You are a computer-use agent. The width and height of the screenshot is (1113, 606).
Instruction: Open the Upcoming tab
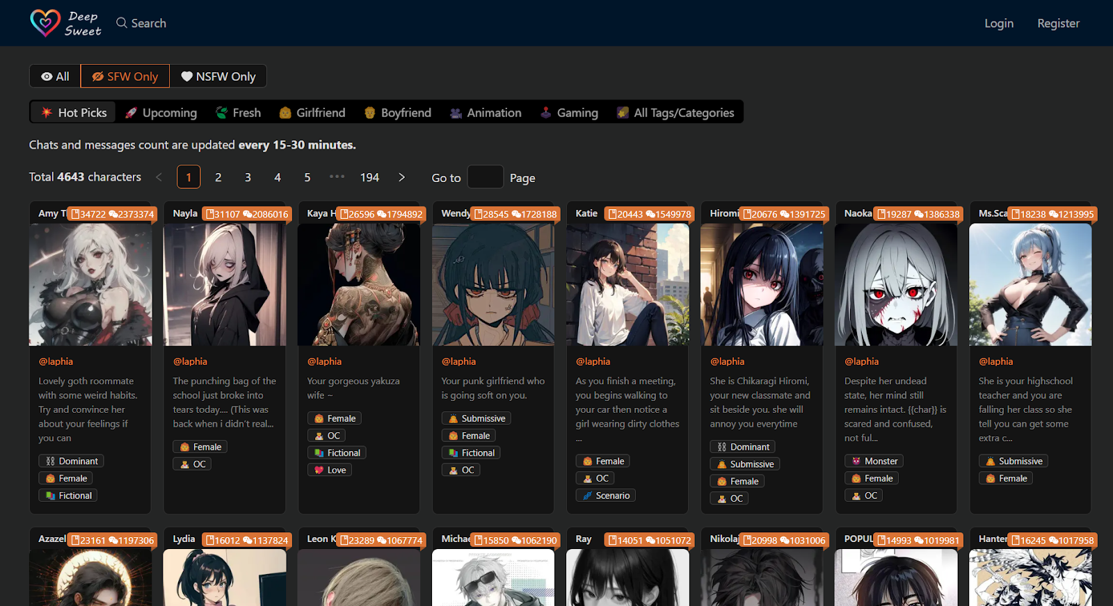tap(161, 113)
